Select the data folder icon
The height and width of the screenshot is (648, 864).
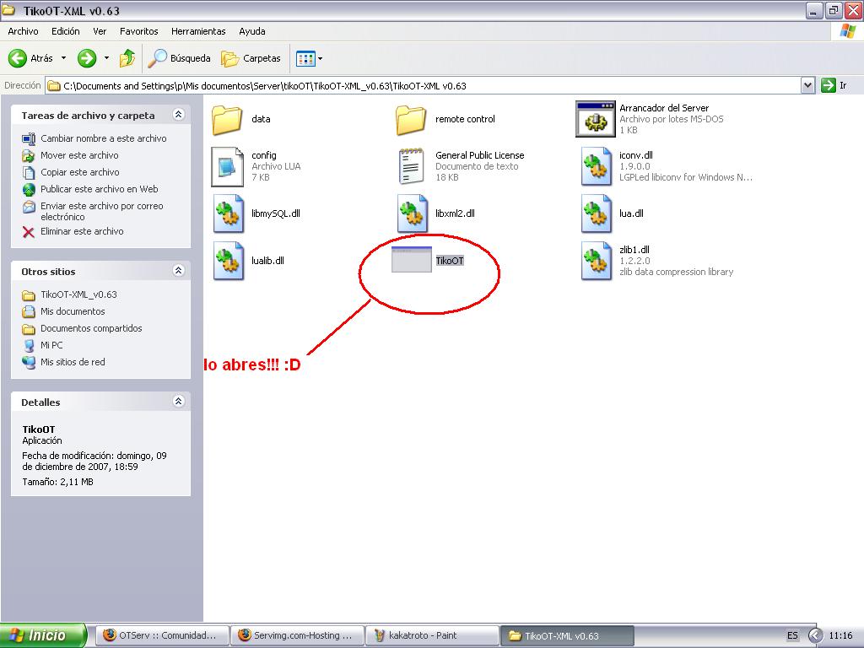tap(227, 120)
